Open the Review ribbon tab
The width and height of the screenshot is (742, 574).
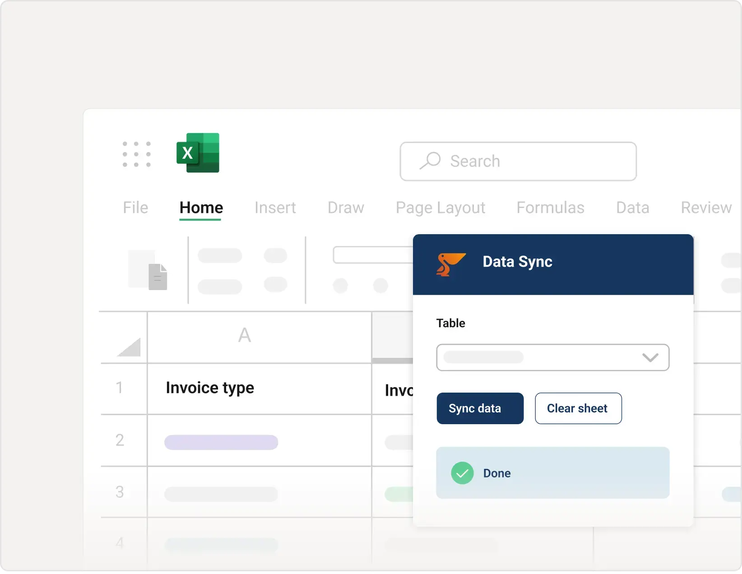coord(706,208)
